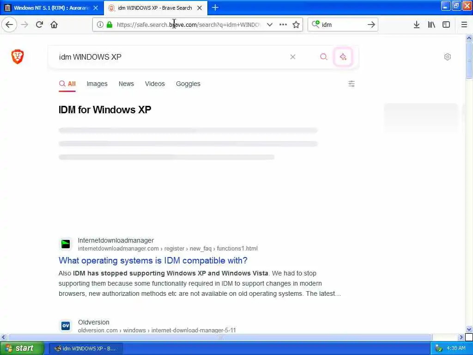The image size is (473, 355).
Task: Open the Goggles tab
Action: click(188, 84)
